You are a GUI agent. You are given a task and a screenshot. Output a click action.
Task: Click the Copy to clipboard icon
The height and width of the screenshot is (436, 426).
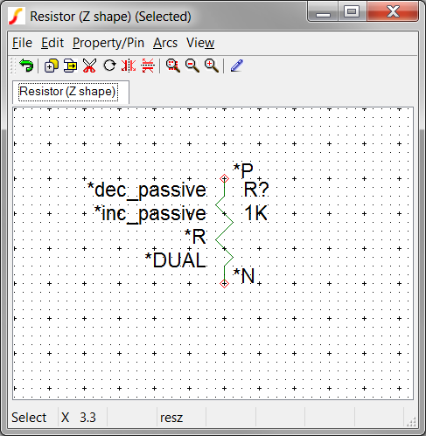(70, 66)
